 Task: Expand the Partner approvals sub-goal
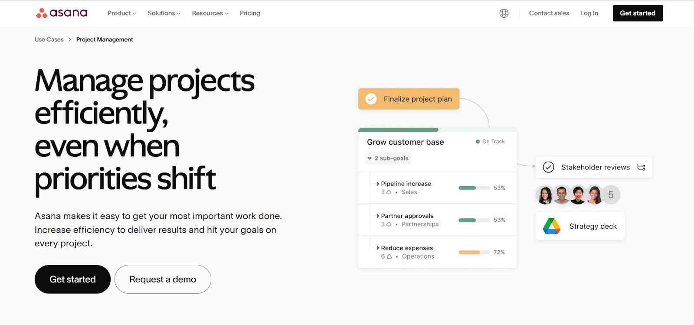[x=378, y=216]
